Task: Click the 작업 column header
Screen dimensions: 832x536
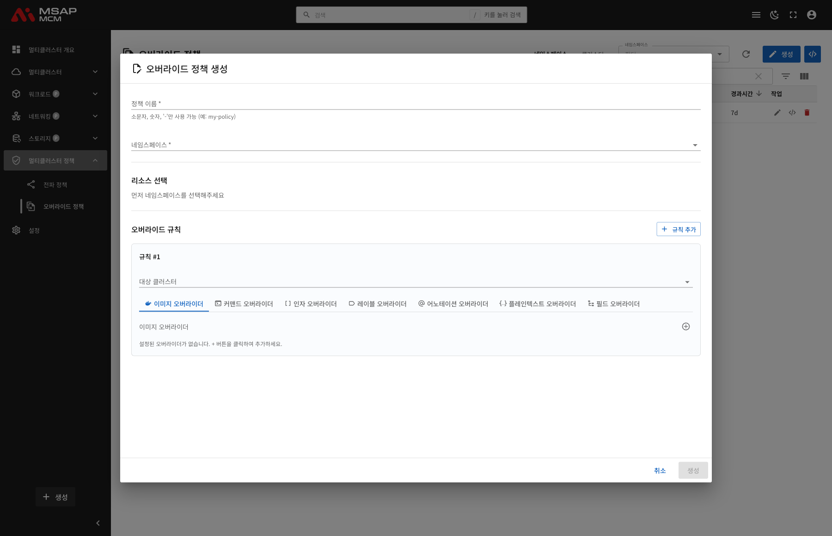Action: pos(777,94)
